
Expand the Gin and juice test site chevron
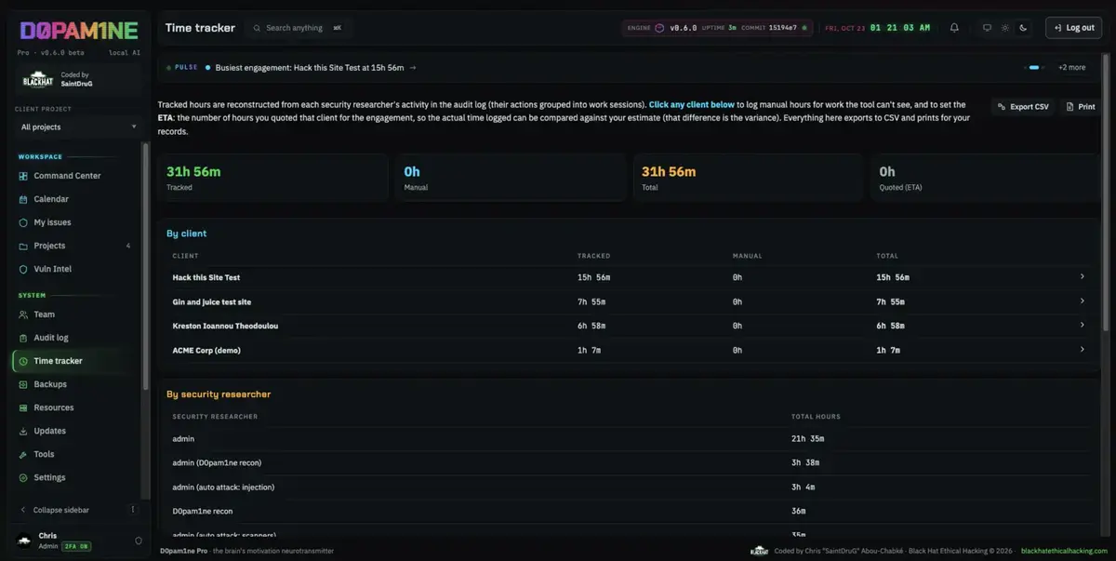(1082, 301)
